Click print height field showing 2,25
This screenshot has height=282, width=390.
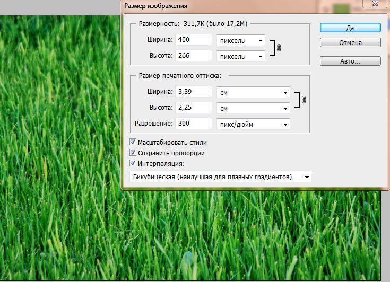coord(194,108)
